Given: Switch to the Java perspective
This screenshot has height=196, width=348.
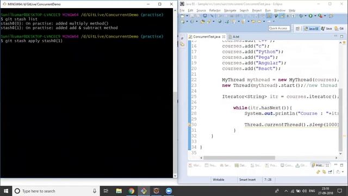Looking at the screenshot, I should (x=326, y=28).
